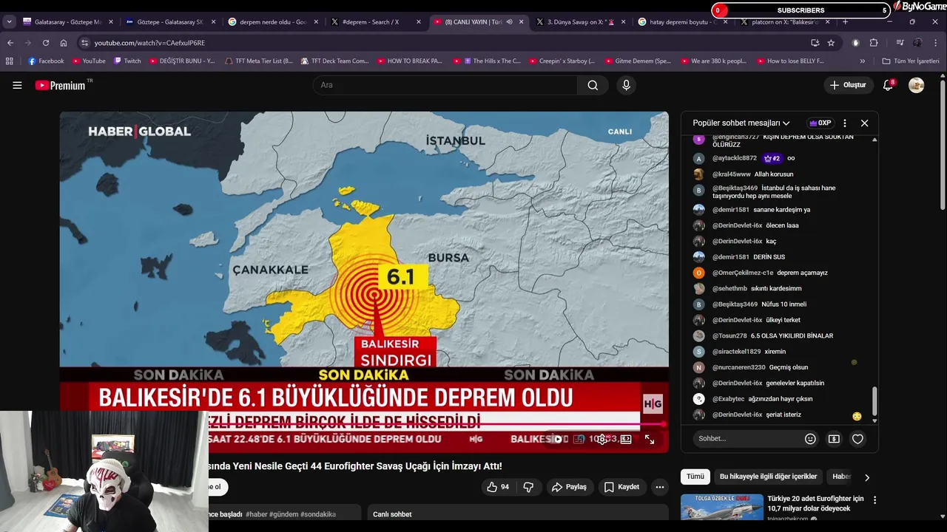Open the browser extensions puzzle icon
The width and height of the screenshot is (947, 532).
click(874, 43)
